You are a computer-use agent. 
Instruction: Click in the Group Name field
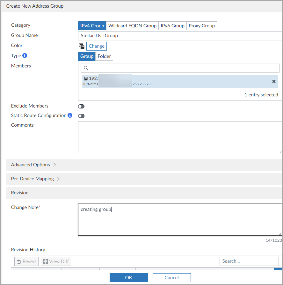180,36
